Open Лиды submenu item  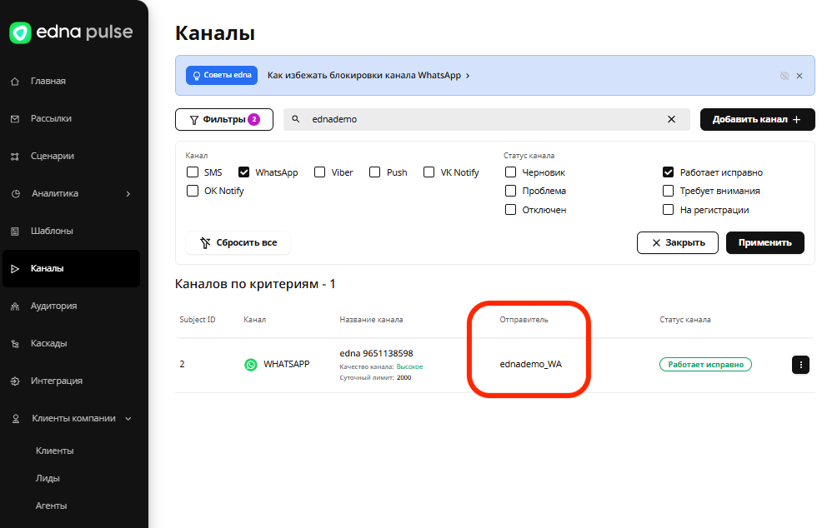[48, 479]
